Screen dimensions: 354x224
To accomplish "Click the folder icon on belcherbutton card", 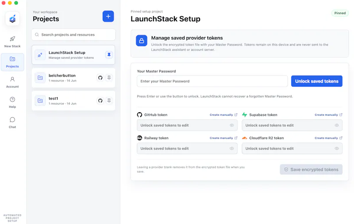I will click(40, 78).
